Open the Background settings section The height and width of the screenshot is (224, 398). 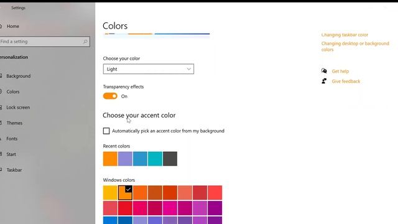tap(18, 76)
